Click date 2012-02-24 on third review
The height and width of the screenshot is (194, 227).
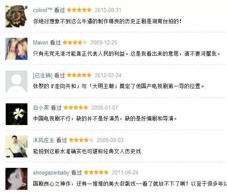pos(108,75)
